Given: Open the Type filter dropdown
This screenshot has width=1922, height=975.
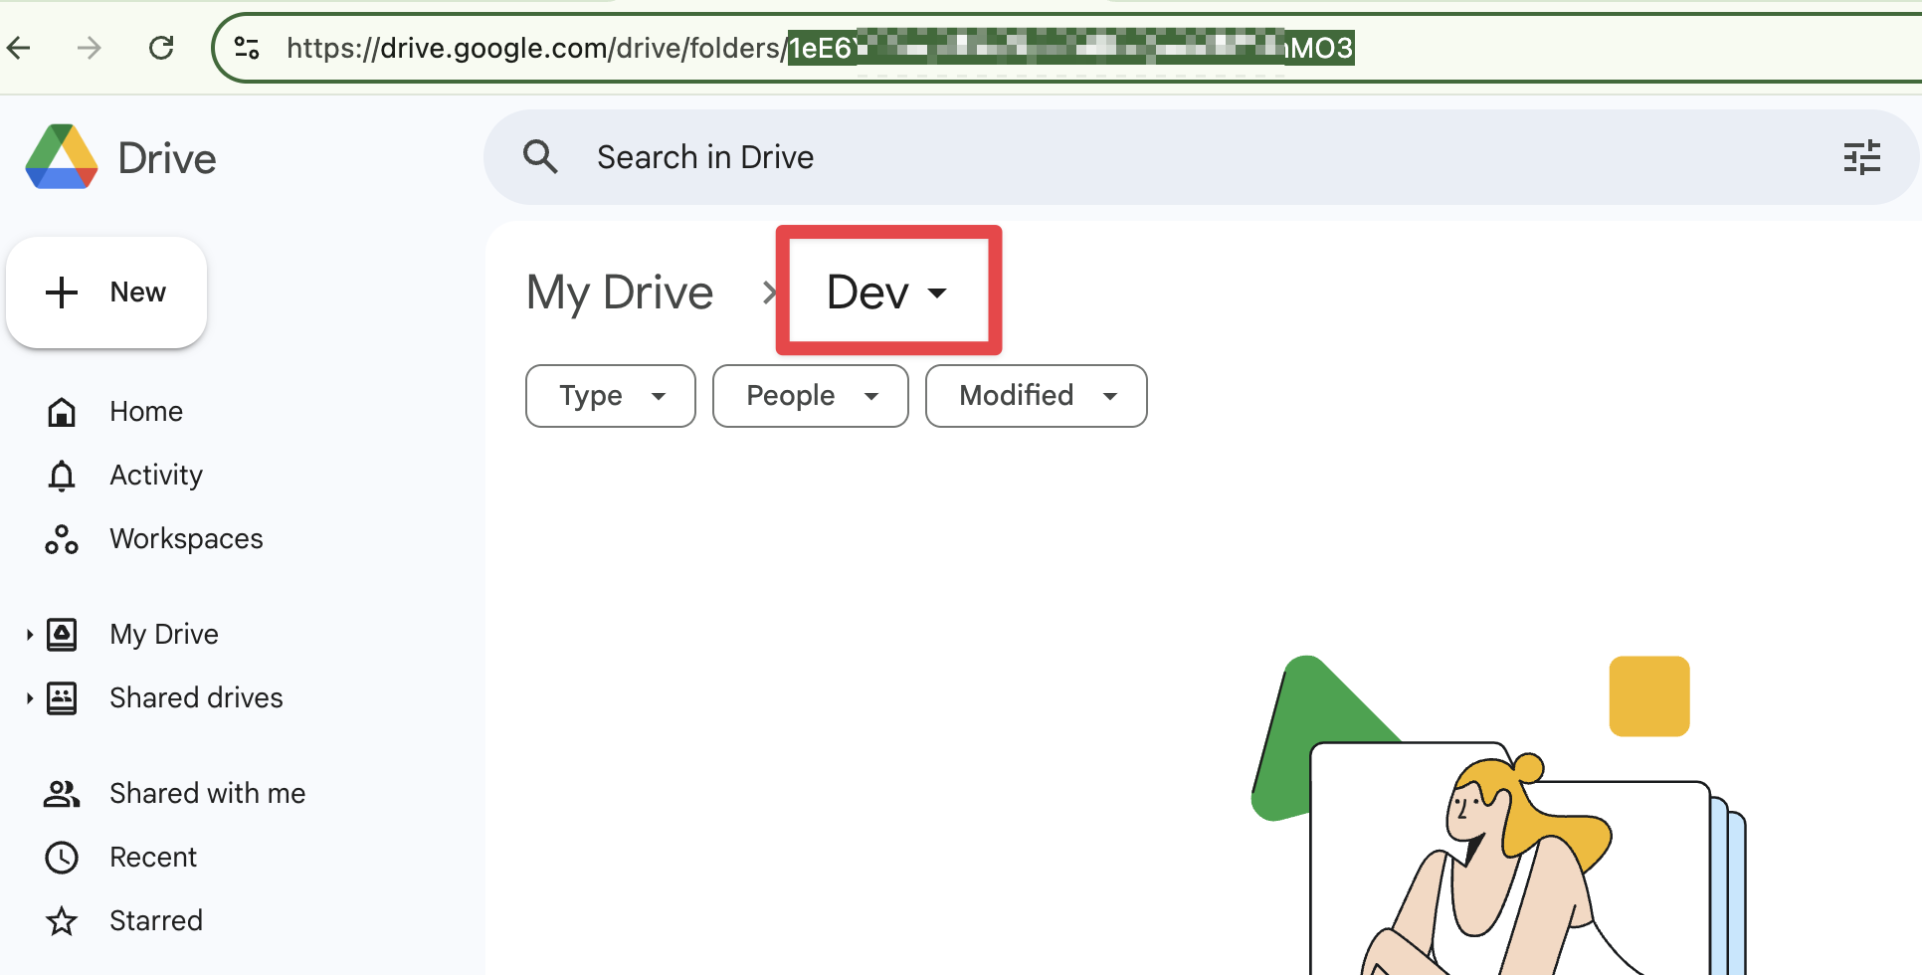Looking at the screenshot, I should [x=610, y=395].
